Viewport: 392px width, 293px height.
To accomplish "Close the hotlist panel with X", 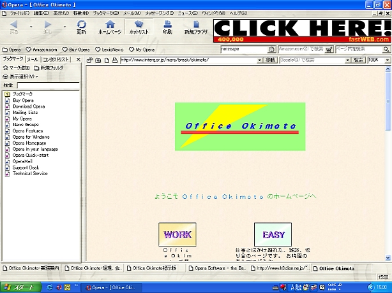I will click(x=79, y=59).
